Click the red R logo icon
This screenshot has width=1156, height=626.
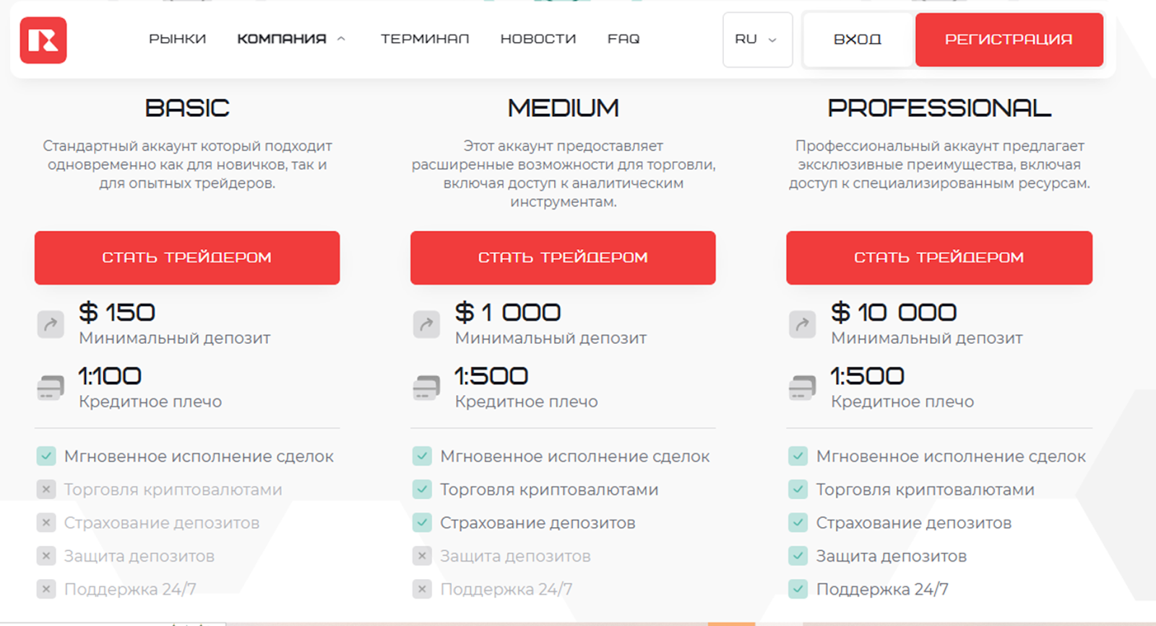click(43, 40)
